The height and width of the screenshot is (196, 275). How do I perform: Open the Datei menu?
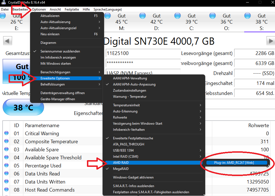coord(5,9)
